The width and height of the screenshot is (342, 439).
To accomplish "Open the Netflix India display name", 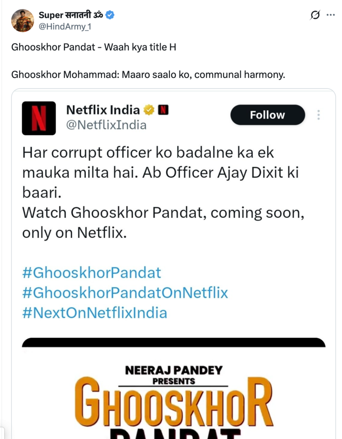I will [103, 110].
